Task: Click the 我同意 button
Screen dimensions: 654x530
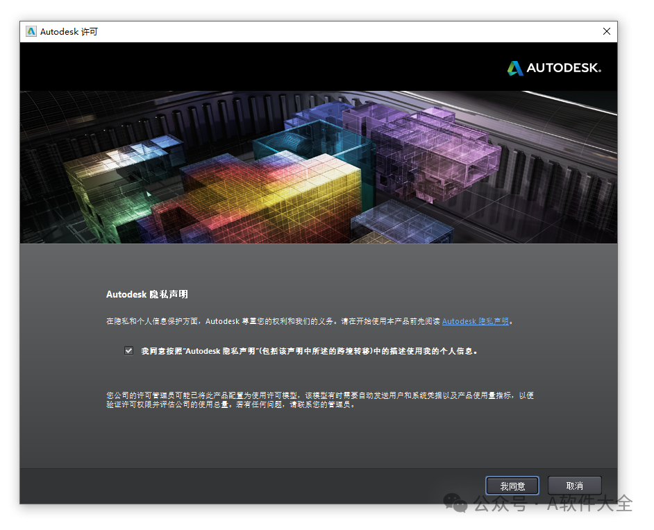Action: tap(512, 486)
